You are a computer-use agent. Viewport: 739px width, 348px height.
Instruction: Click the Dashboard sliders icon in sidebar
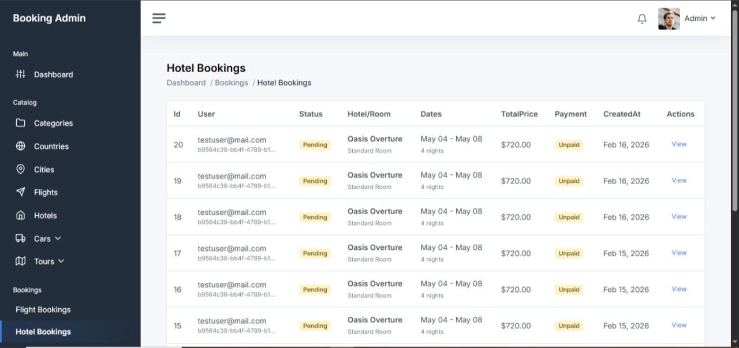21,74
